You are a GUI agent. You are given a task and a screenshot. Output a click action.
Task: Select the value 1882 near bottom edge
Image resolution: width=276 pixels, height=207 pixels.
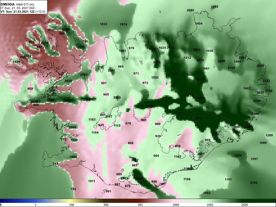[207, 193]
